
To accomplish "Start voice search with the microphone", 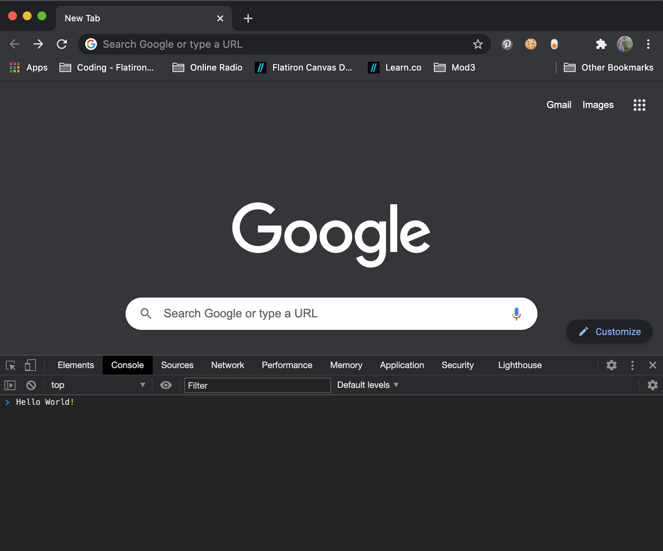I will [x=516, y=314].
